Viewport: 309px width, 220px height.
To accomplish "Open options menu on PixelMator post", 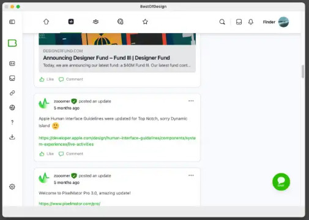I will coord(191,175).
